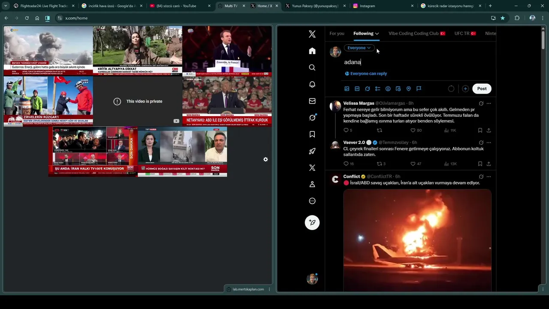
Task: Switch to Vibe Coding Coding Club tab
Action: 417,33
